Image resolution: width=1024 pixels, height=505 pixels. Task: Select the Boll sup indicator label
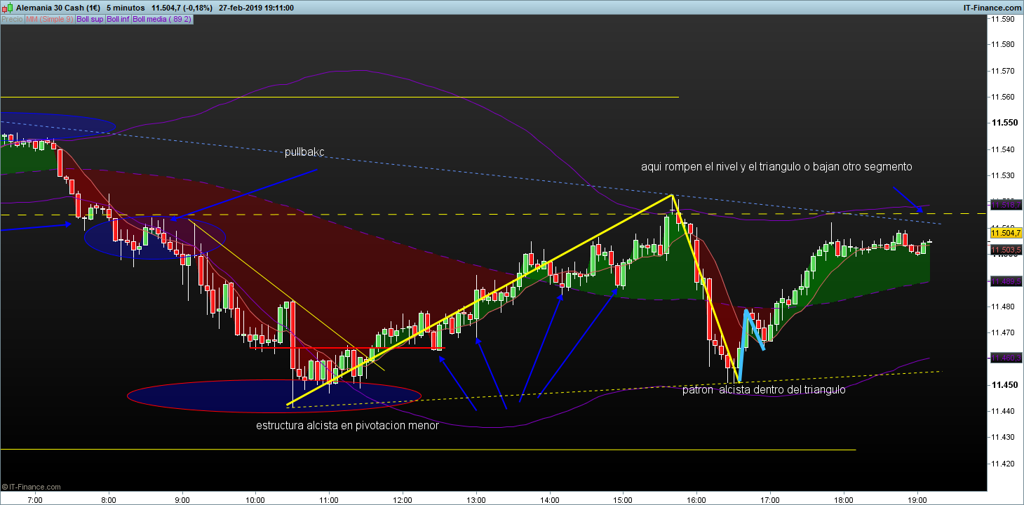click(x=90, y=19)
